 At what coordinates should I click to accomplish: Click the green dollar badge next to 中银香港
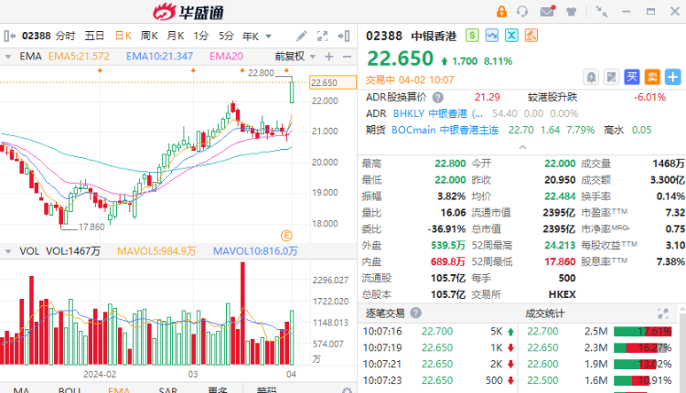[472, 36]
